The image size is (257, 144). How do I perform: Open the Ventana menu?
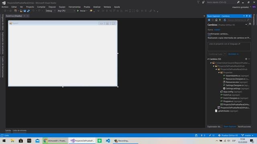(x=107, y=7)
